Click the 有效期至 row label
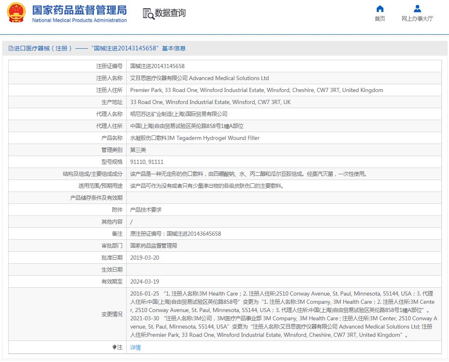449x362 pixels. pyautogui.click(x=112, y=282)
